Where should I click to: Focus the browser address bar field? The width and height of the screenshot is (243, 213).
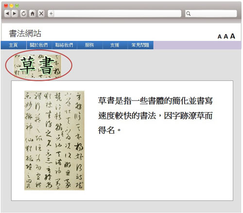(x=118, y=14)
